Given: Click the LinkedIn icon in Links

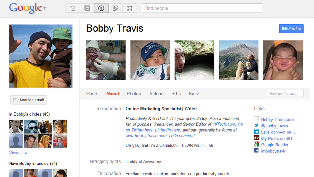Looking at the screenshot, I should click(x=256, y=132).
